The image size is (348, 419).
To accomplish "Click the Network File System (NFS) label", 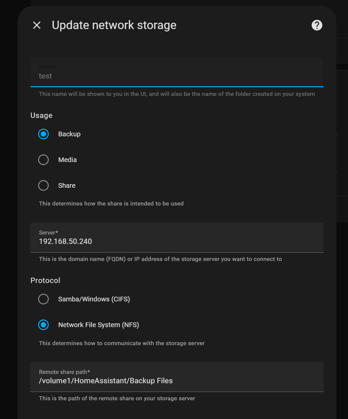I will pos(99,325).
